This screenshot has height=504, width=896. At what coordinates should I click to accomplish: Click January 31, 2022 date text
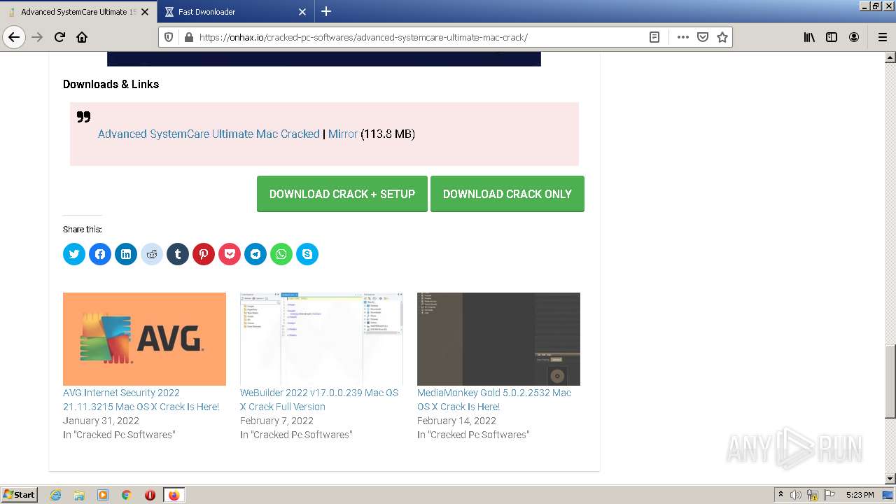click(x=101, y=421)
